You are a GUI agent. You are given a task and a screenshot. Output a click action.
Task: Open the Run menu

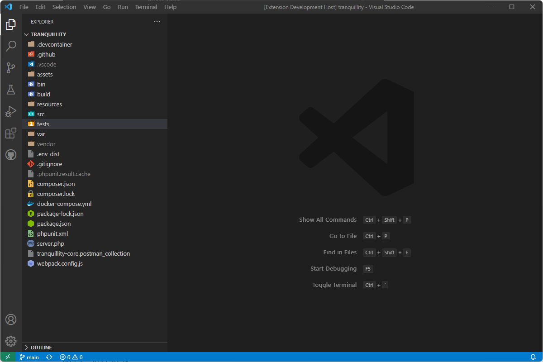[x=123, y=7]
